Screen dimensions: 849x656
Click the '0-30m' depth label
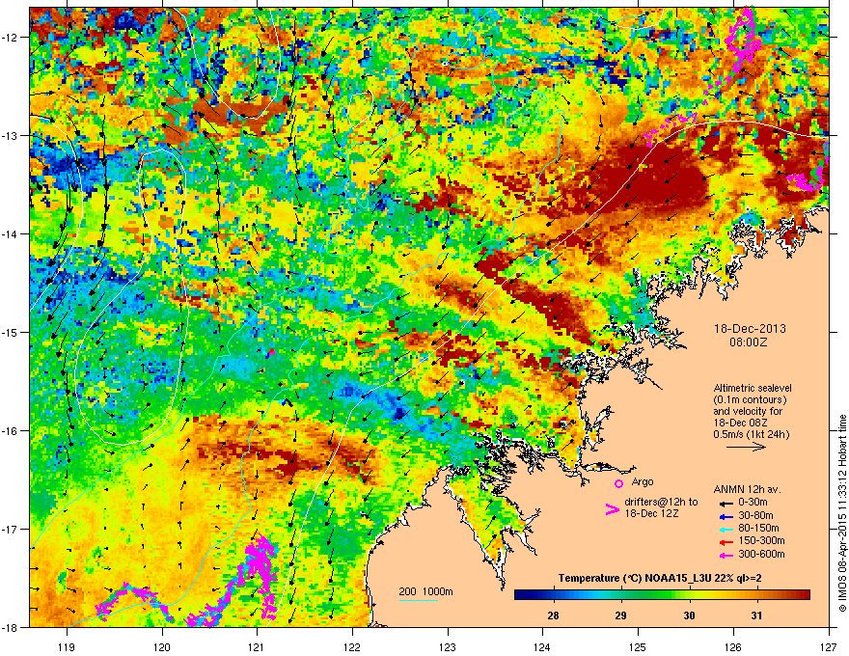[x=753, y=503]
